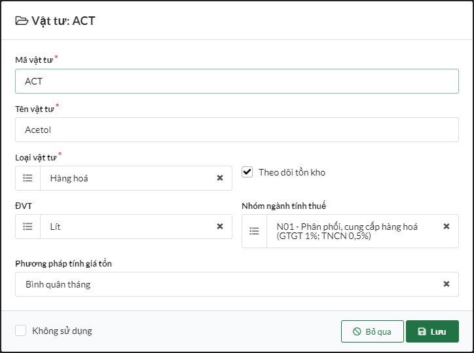Clear the N01 tax group selection

[x=447, y=226]
